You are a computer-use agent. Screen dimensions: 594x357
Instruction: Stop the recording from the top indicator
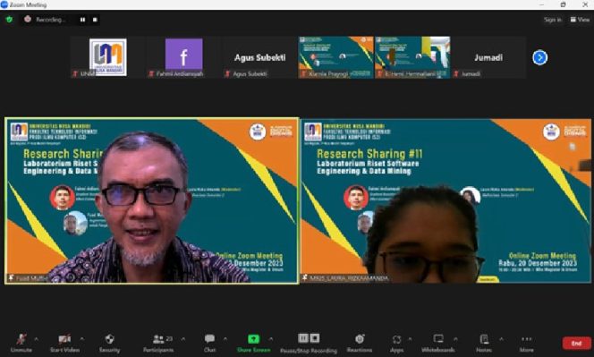pyautogui.click(x=95, y=20)
